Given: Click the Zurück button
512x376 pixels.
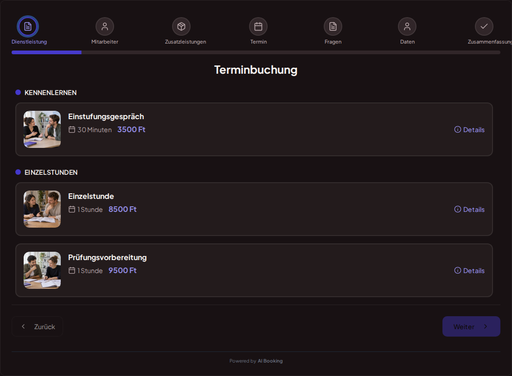Looking at the screenshot, I should [37, 326].
